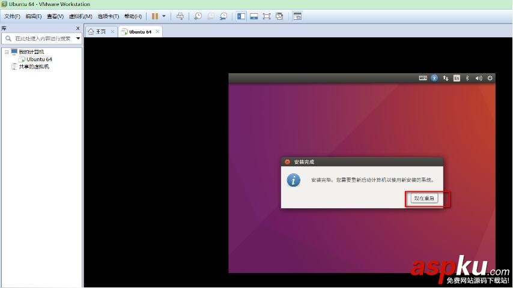
Task: Open the accessibility menu in Ubuntu top bar
Action: point(434,78)
